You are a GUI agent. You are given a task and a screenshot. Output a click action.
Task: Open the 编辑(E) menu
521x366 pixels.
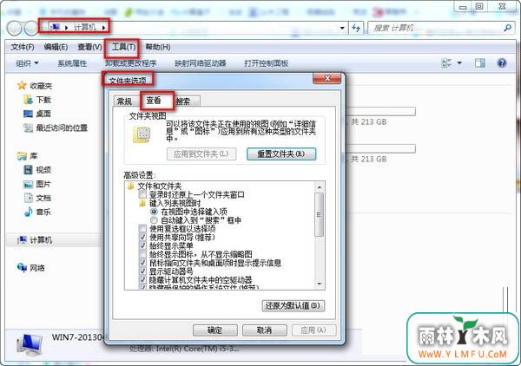(56, 47)
